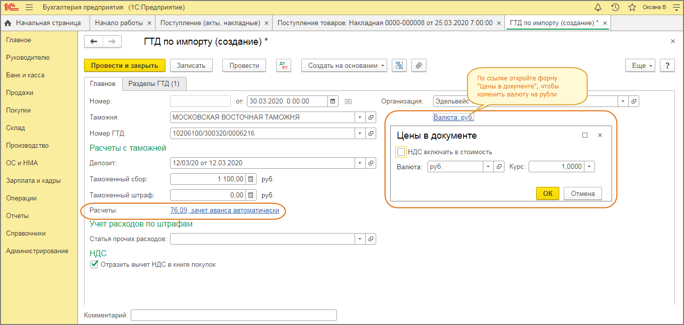Confirm with ОК in price dialog

[x=548, y=193]
